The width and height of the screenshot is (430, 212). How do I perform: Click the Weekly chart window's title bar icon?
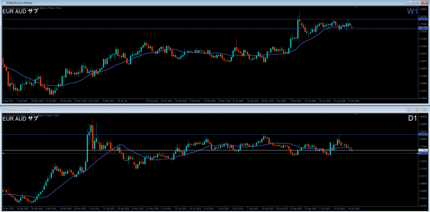tap(3, 3)
